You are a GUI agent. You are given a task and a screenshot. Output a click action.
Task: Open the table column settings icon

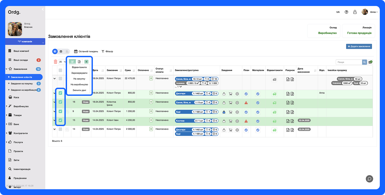tap(370, 62)
